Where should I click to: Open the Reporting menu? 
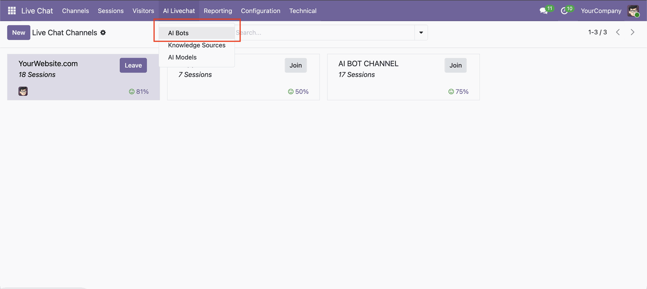(218, 11)
